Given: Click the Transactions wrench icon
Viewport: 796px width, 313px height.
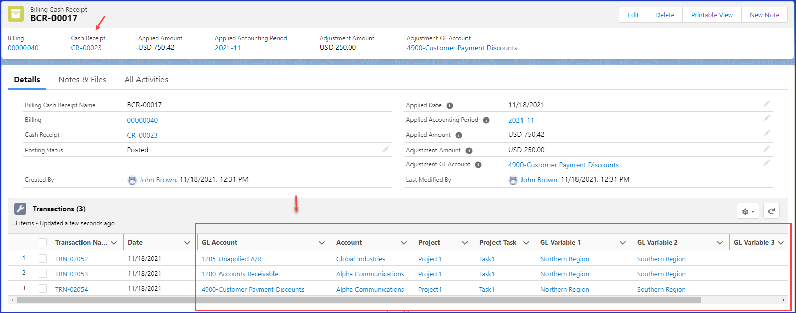Looking at the screenshot, I should tap(20, 209).
